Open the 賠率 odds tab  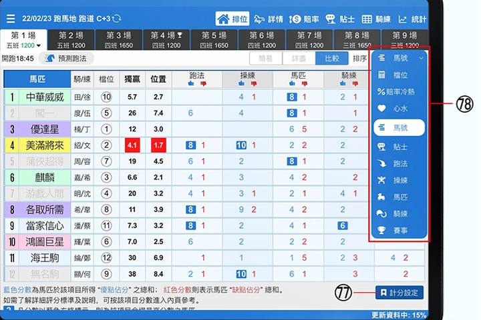(x=304, y=19)
